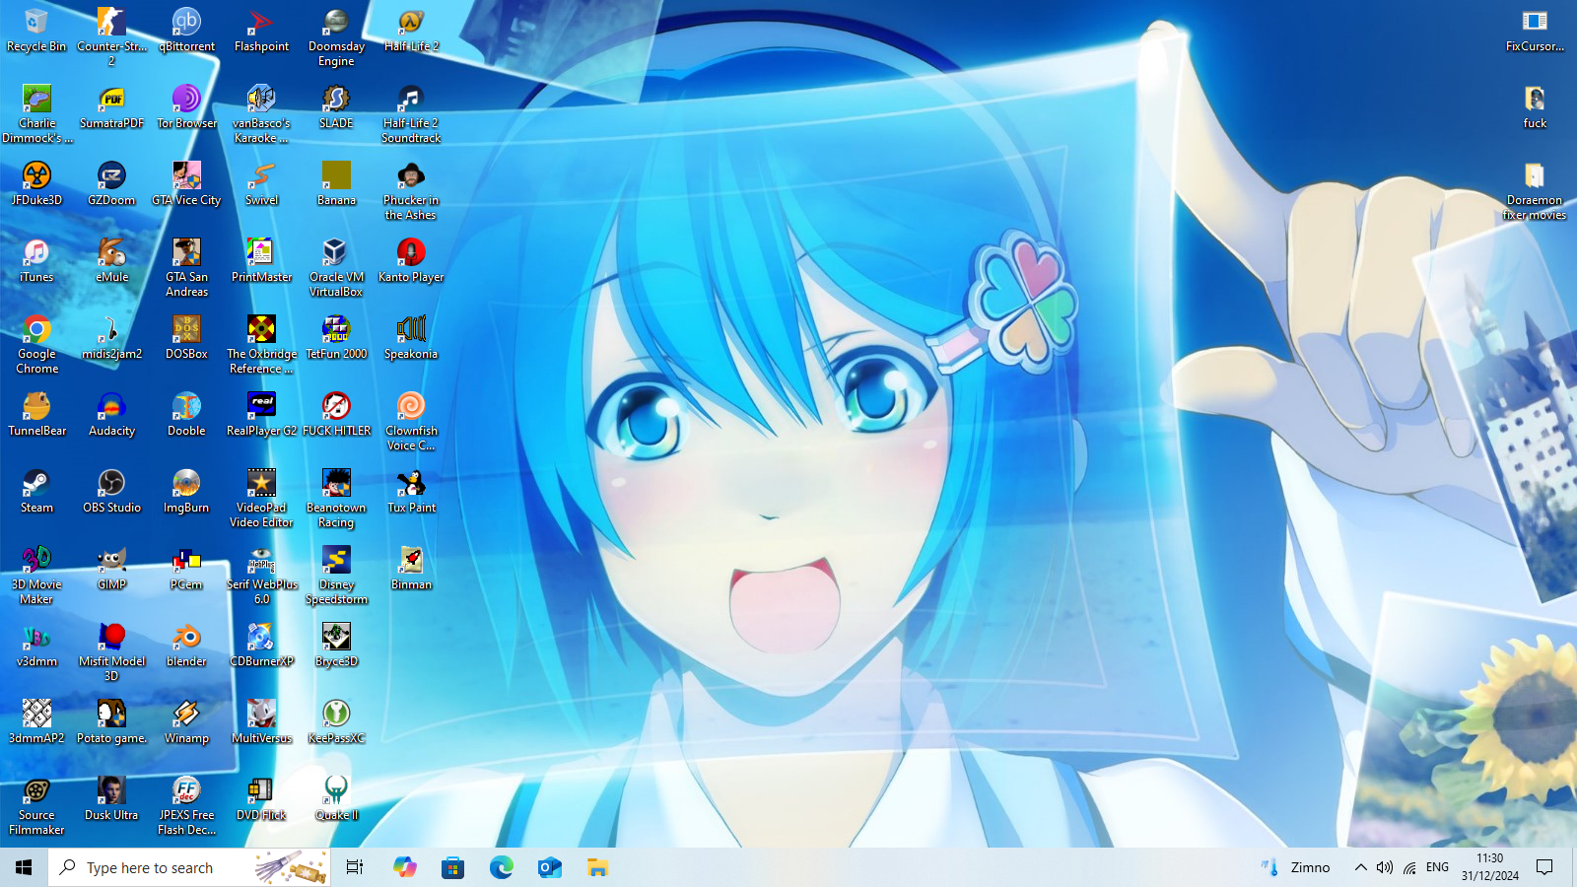Open the Wi-Fi network flyout

pos(1409,867)
